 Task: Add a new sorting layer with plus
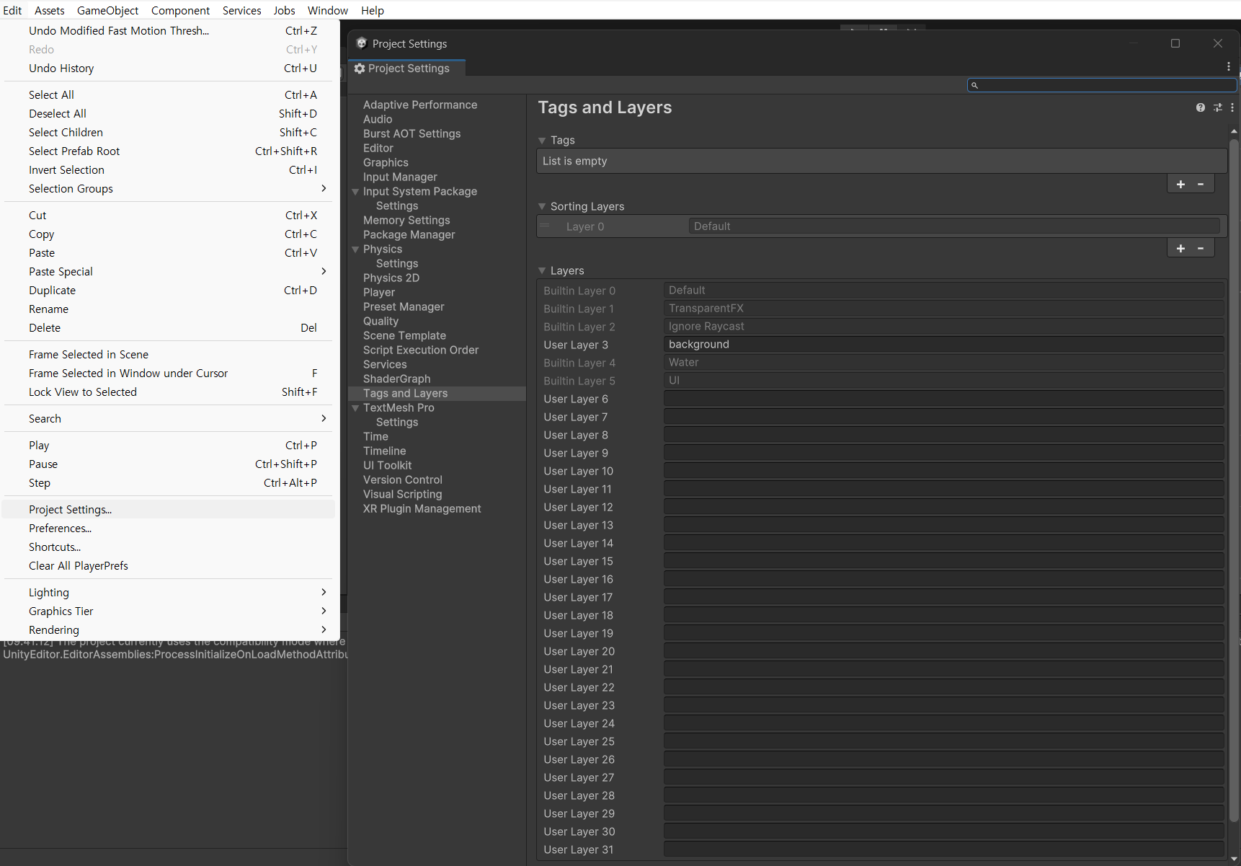coord(1180,249)
